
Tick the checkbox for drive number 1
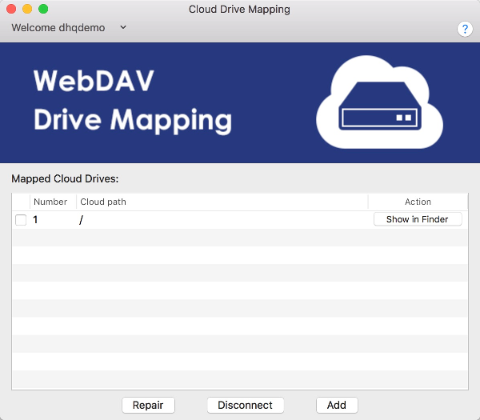point(21,220)
